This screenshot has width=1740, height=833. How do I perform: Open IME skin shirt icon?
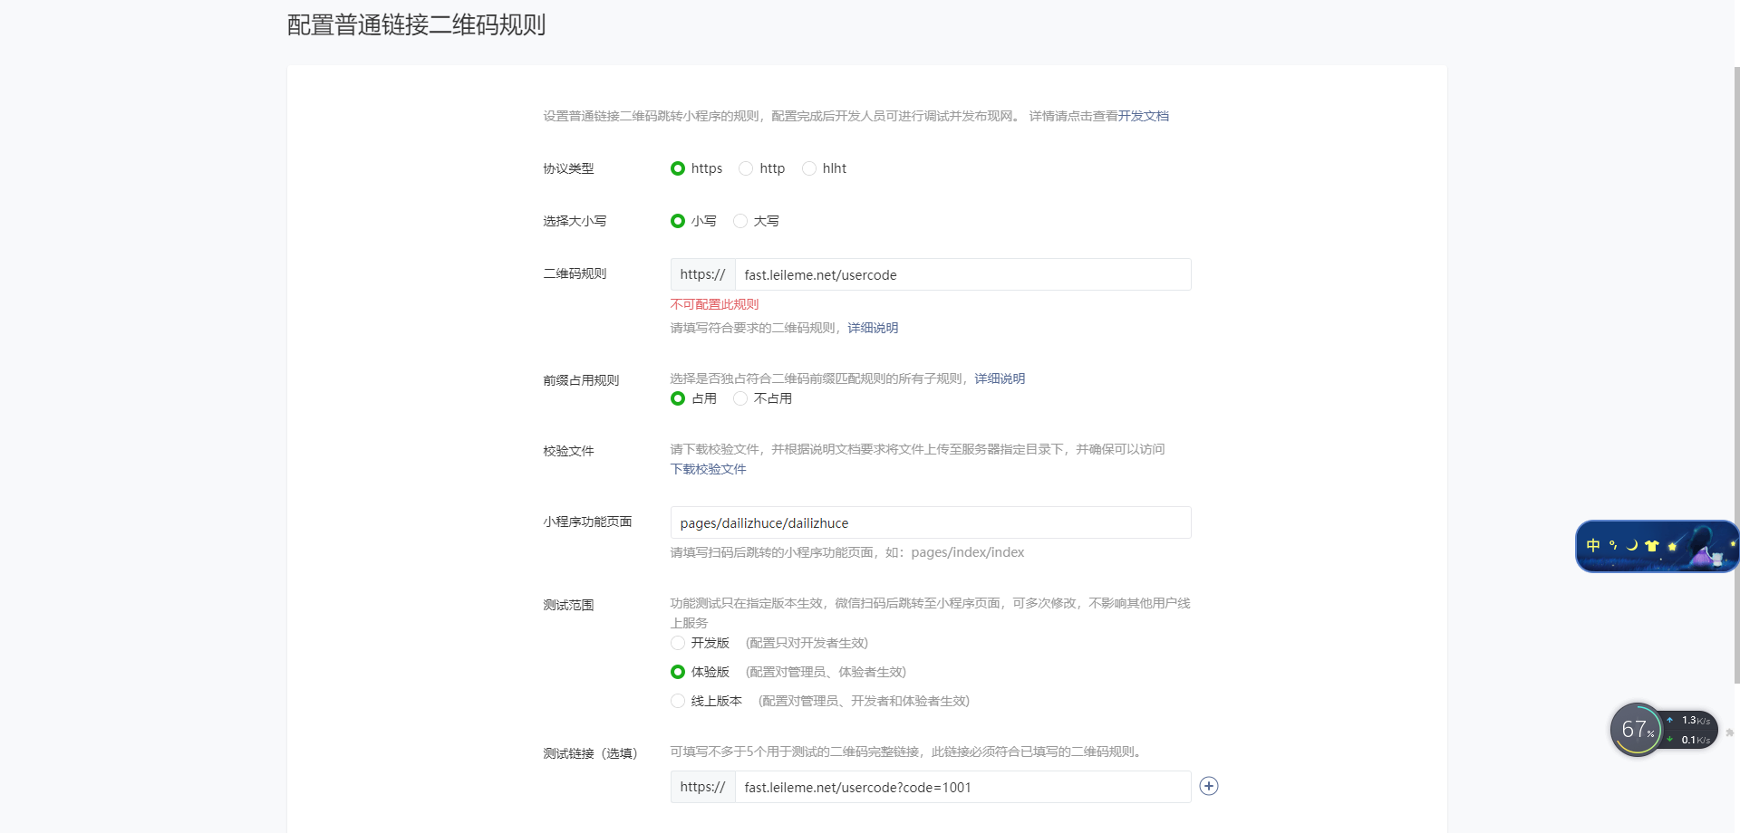pos(1652,545)
